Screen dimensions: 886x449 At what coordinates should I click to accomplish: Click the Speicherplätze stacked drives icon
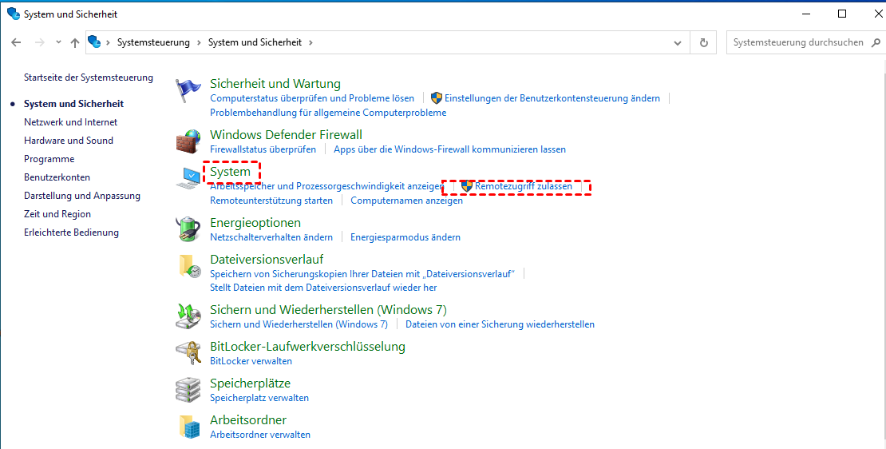coord(188,390)
